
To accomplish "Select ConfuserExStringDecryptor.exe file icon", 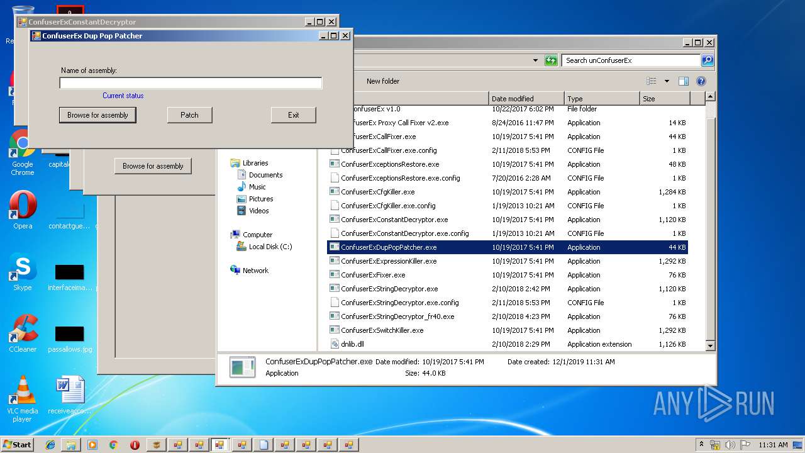I will [x=335, y=289].
